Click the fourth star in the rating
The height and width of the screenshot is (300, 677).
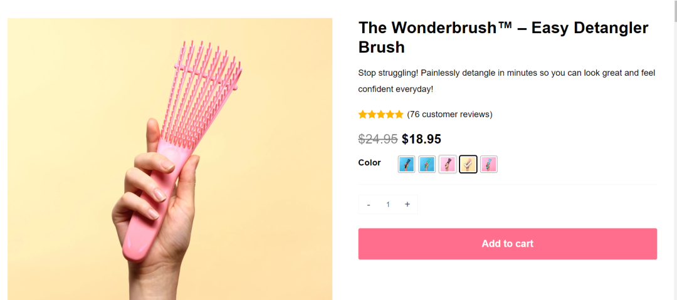390,114
